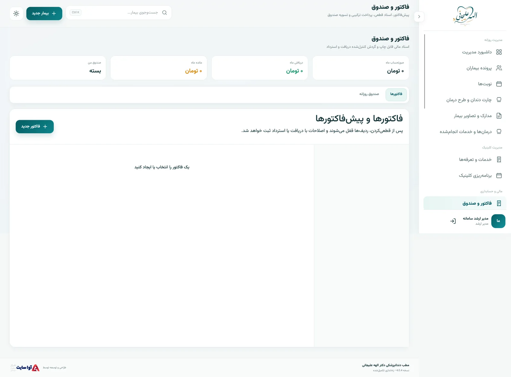Click the heading فاکتورها و پیش‌فاکتورها
Image resolution: width=511 pixels, height=377 pixels.
pyautogui.click(x=359, y=119)
